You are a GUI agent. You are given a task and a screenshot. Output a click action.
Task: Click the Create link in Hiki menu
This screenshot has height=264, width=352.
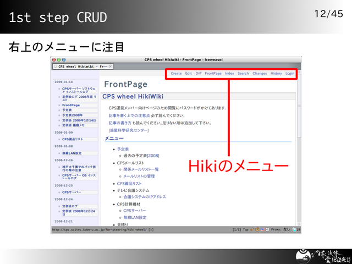[x=176, y=73]
